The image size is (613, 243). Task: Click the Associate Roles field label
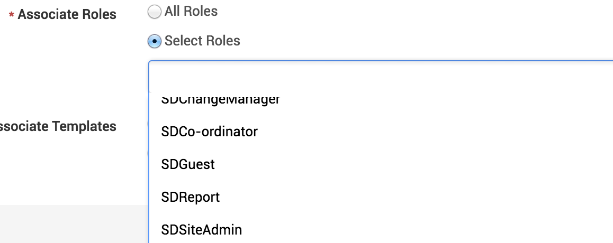pyautogui.click(x=67, y=14)
